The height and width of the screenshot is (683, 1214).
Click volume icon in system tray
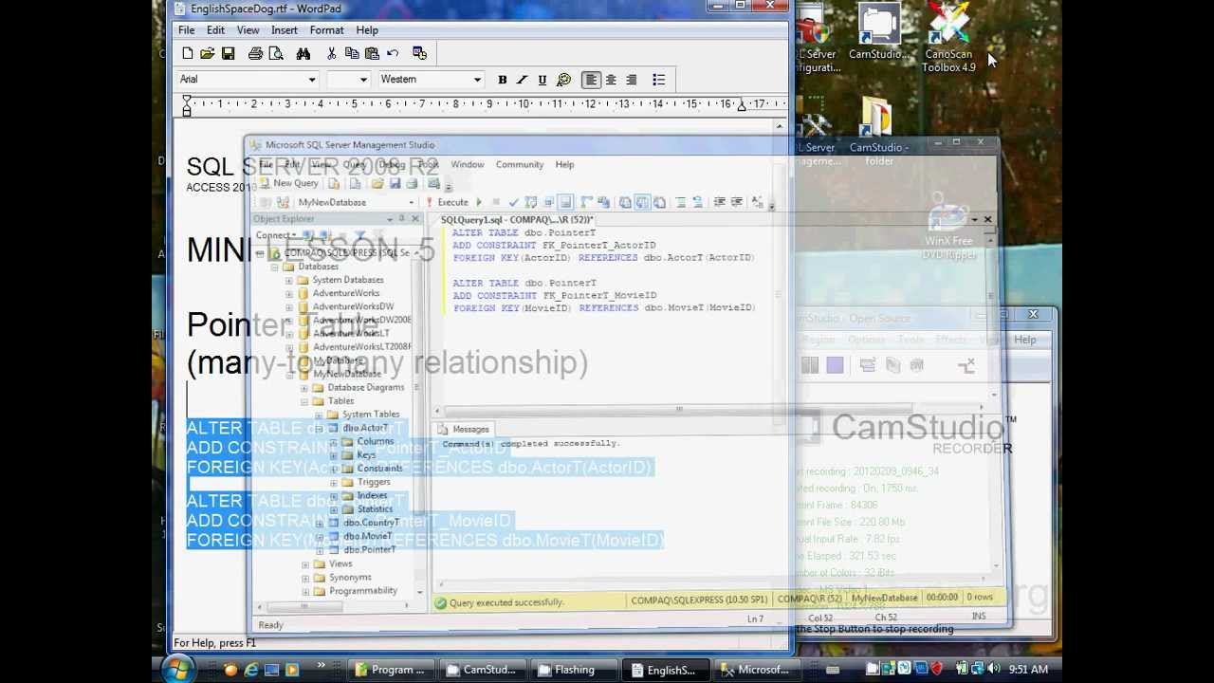click(x=994, y=670)
